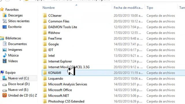Click CCleaner date 20/03/2013 10:00
Image resolution: width=185 pixels, height=104 pixels.
click(x=128, y=16)
